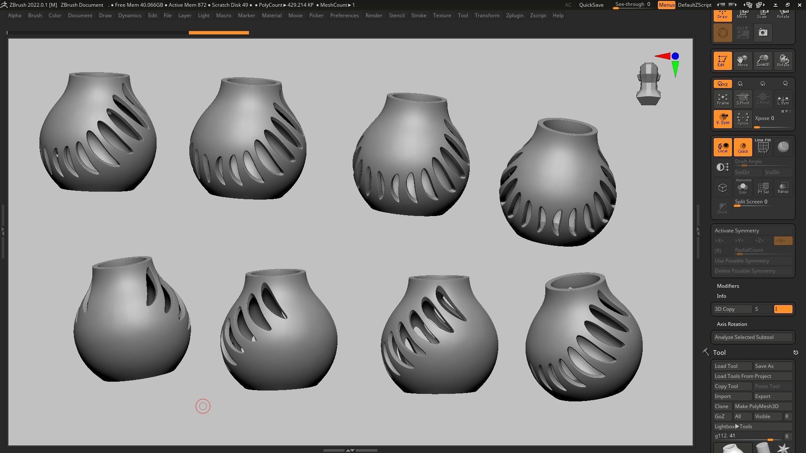Image resolution: width=806 pixels, height=453 pixels.
Task: Click the Xpose explode icon
Action: click(743, 119)
